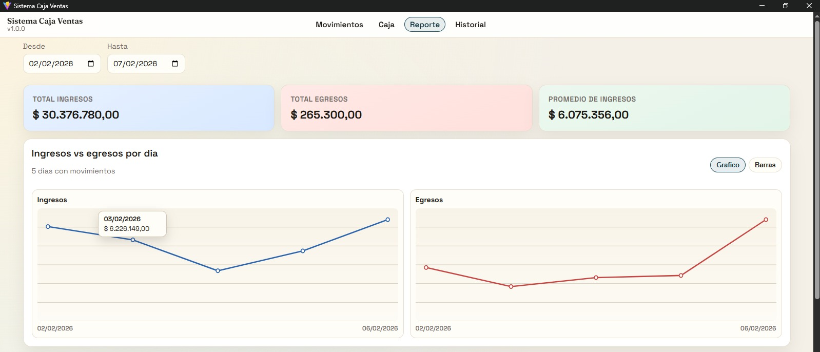The width and height of the screenshot is (820, 352).
Task: Click the lowest data point on Egresos chart
Action: coord(511,286)
